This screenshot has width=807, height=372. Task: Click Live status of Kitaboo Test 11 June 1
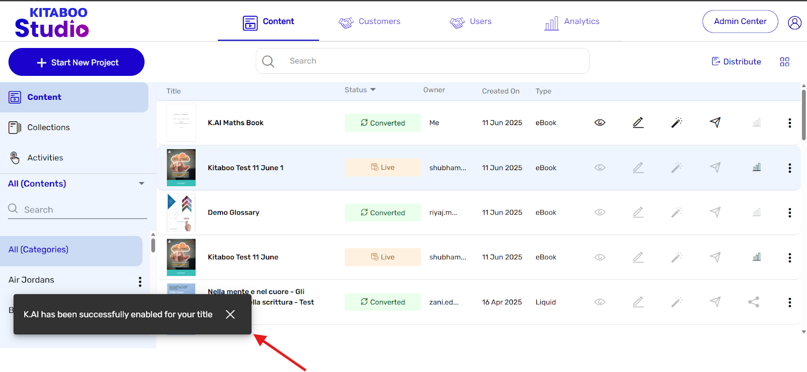point(382,168)
